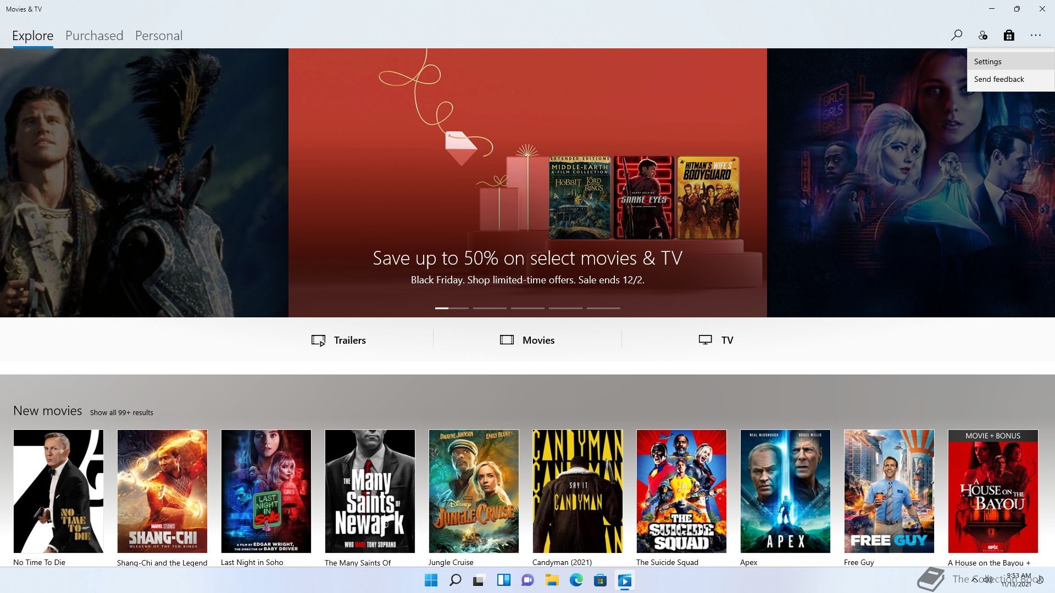Open Candyman (2021) poster

click(x=578, y=491)
